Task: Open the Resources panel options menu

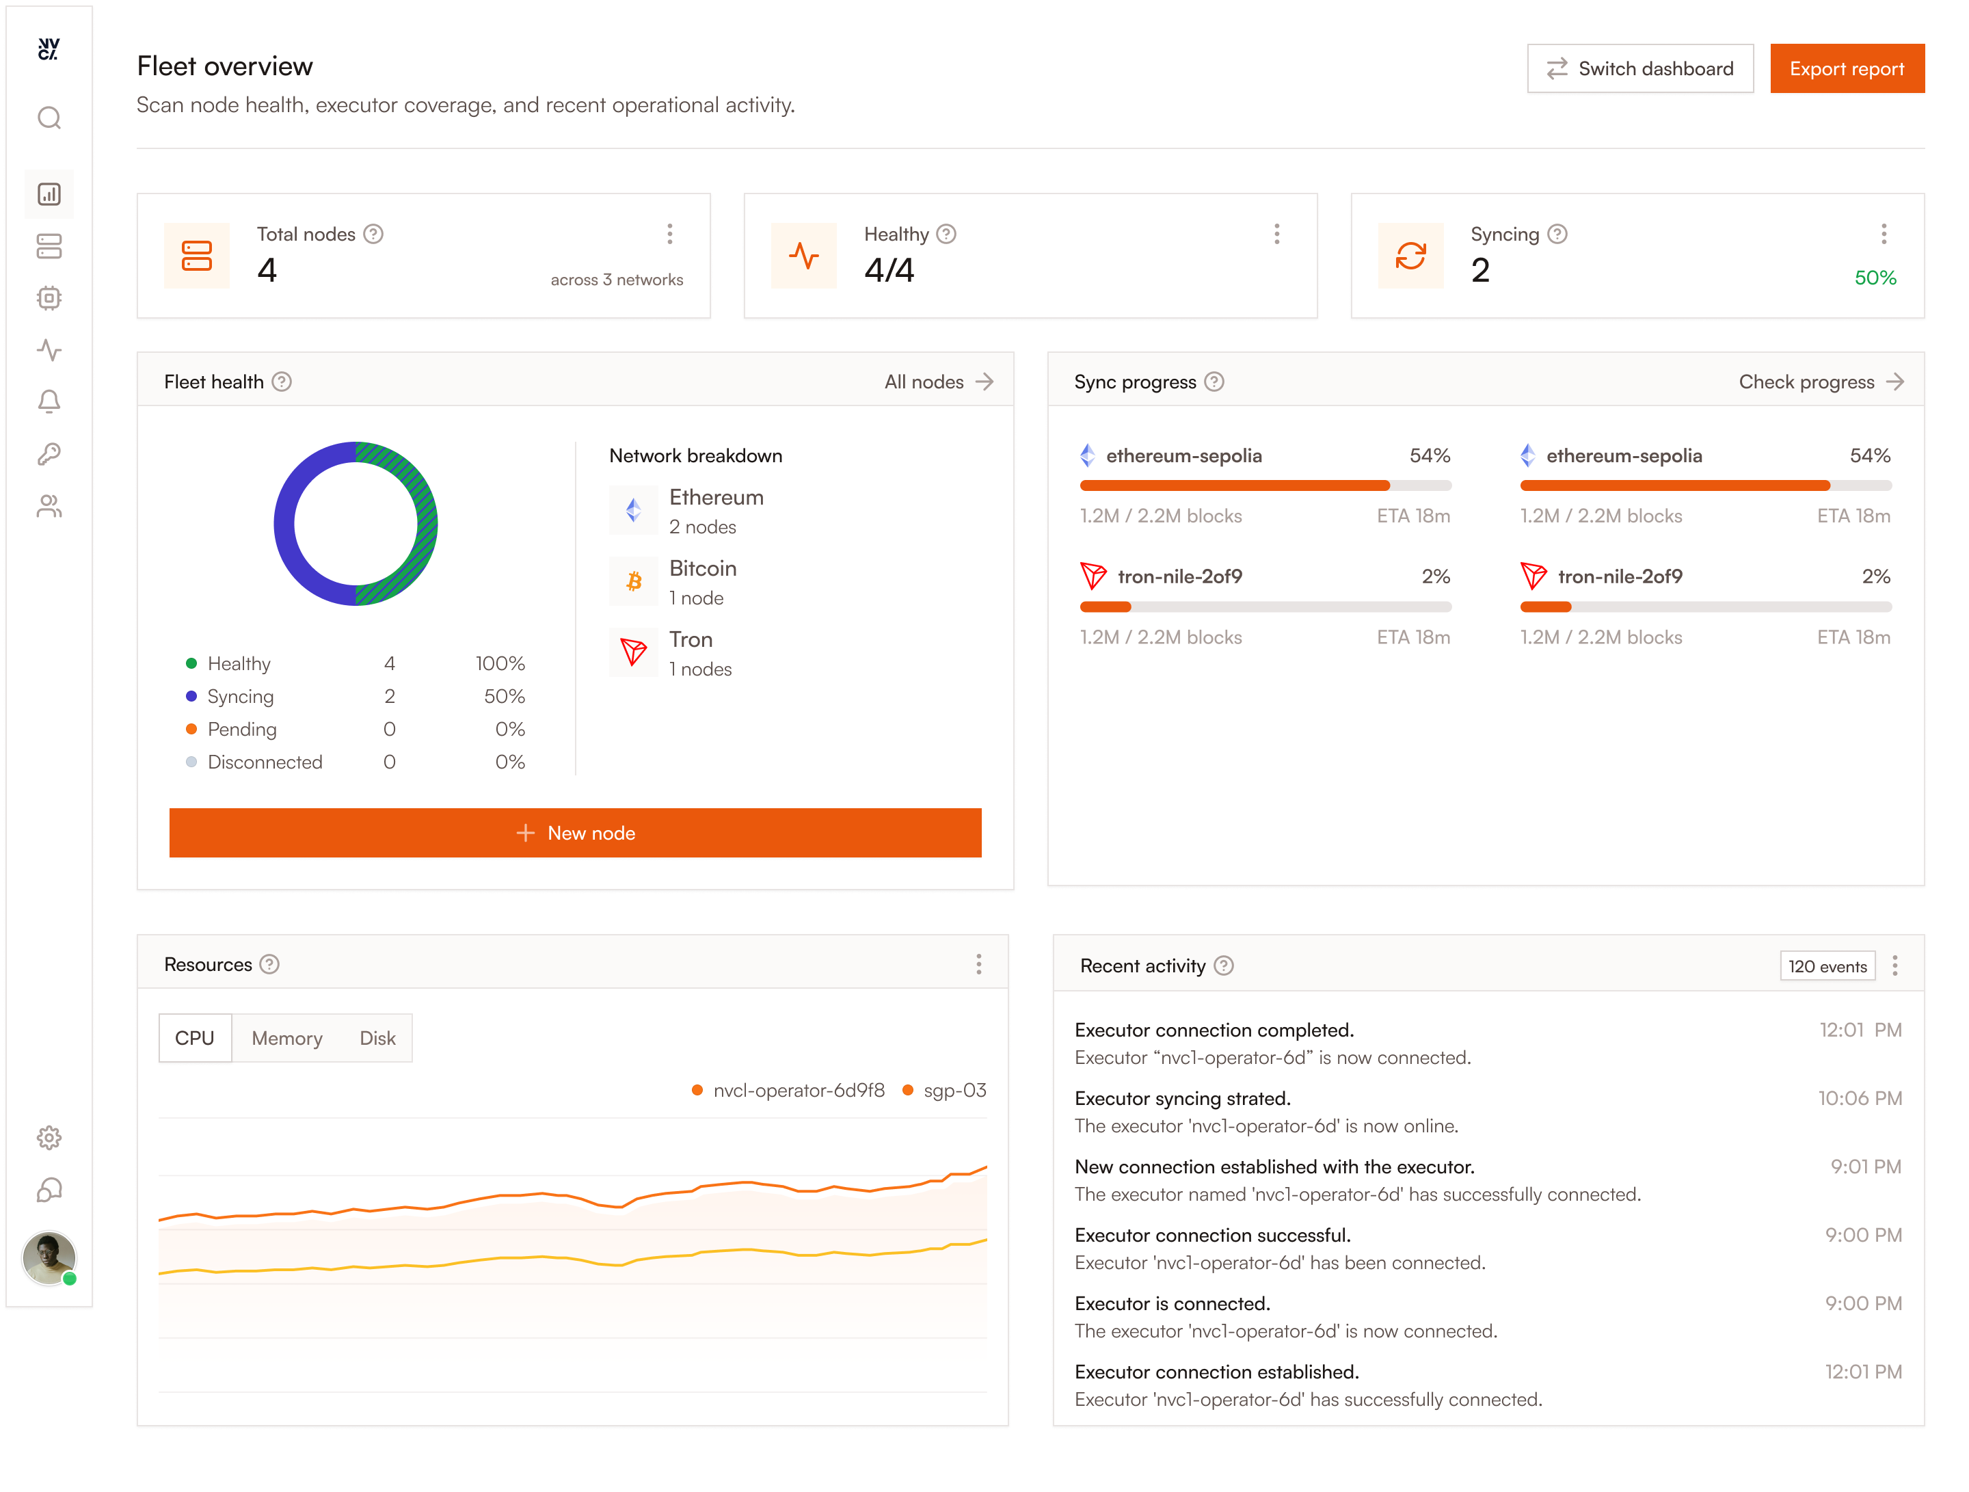Action: [978, 964]
